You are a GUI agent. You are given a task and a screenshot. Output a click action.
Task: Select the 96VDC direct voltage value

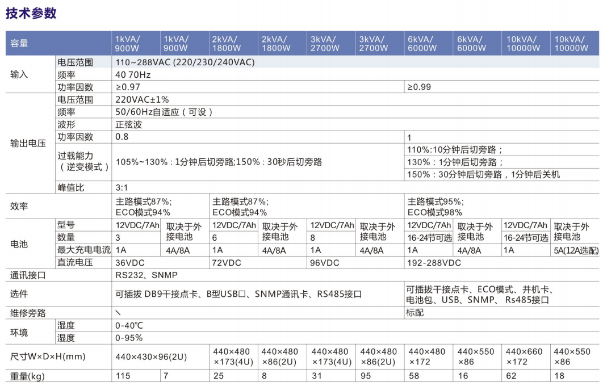click(x=325, y=263)
